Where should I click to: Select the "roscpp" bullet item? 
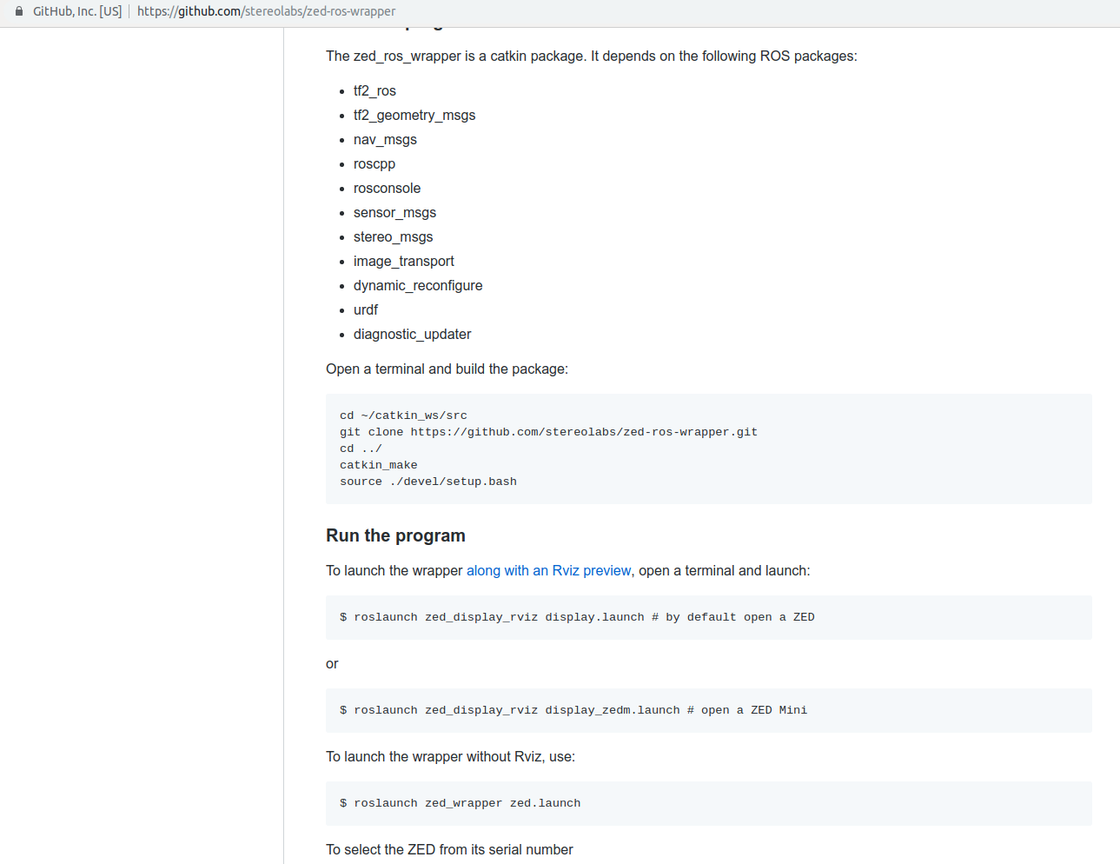click(x=374, y=163)
